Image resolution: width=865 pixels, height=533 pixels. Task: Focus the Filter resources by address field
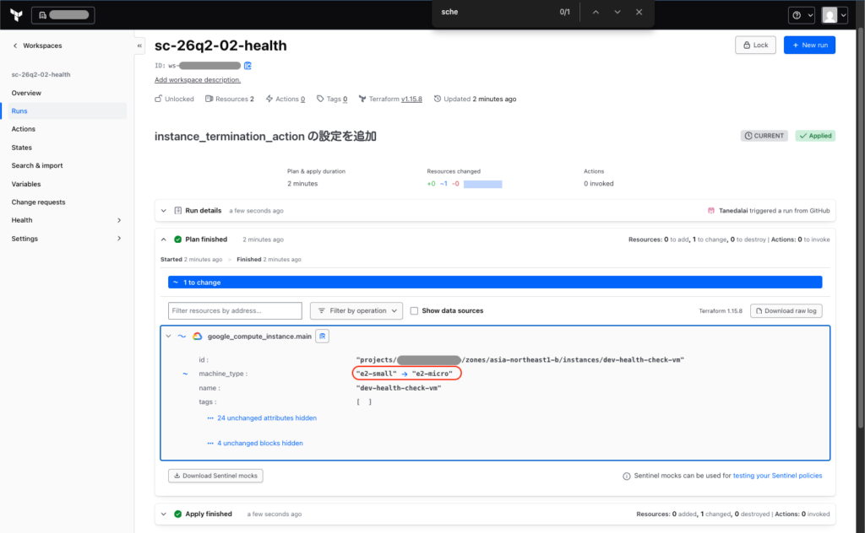pyautogui.click(x=235, y=310)
